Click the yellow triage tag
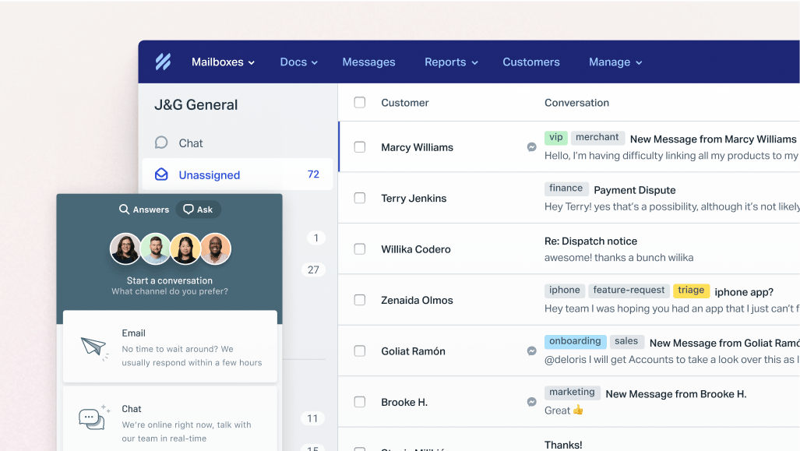Image resolution: width=800 pixels, height=451 pixels. [x=691, y=291]
